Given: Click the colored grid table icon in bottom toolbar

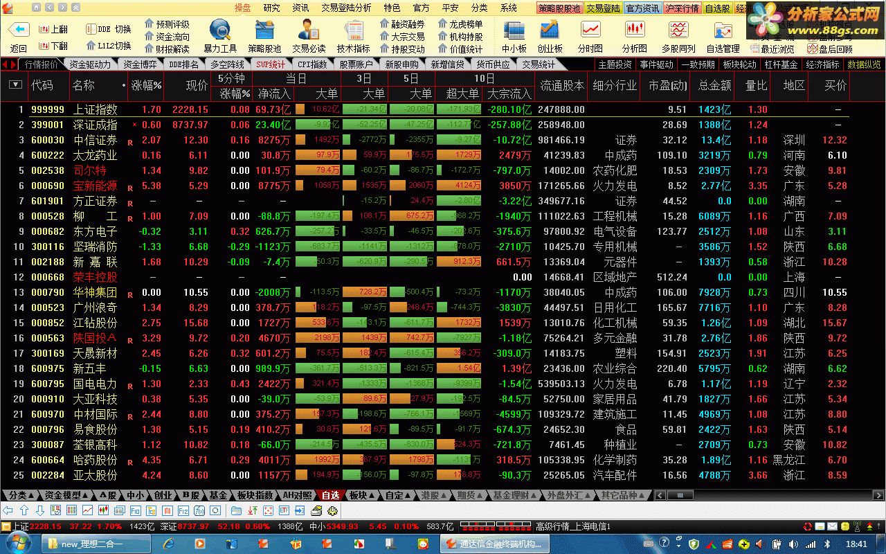Looking at the screenshot, I should tap(71, 510).
